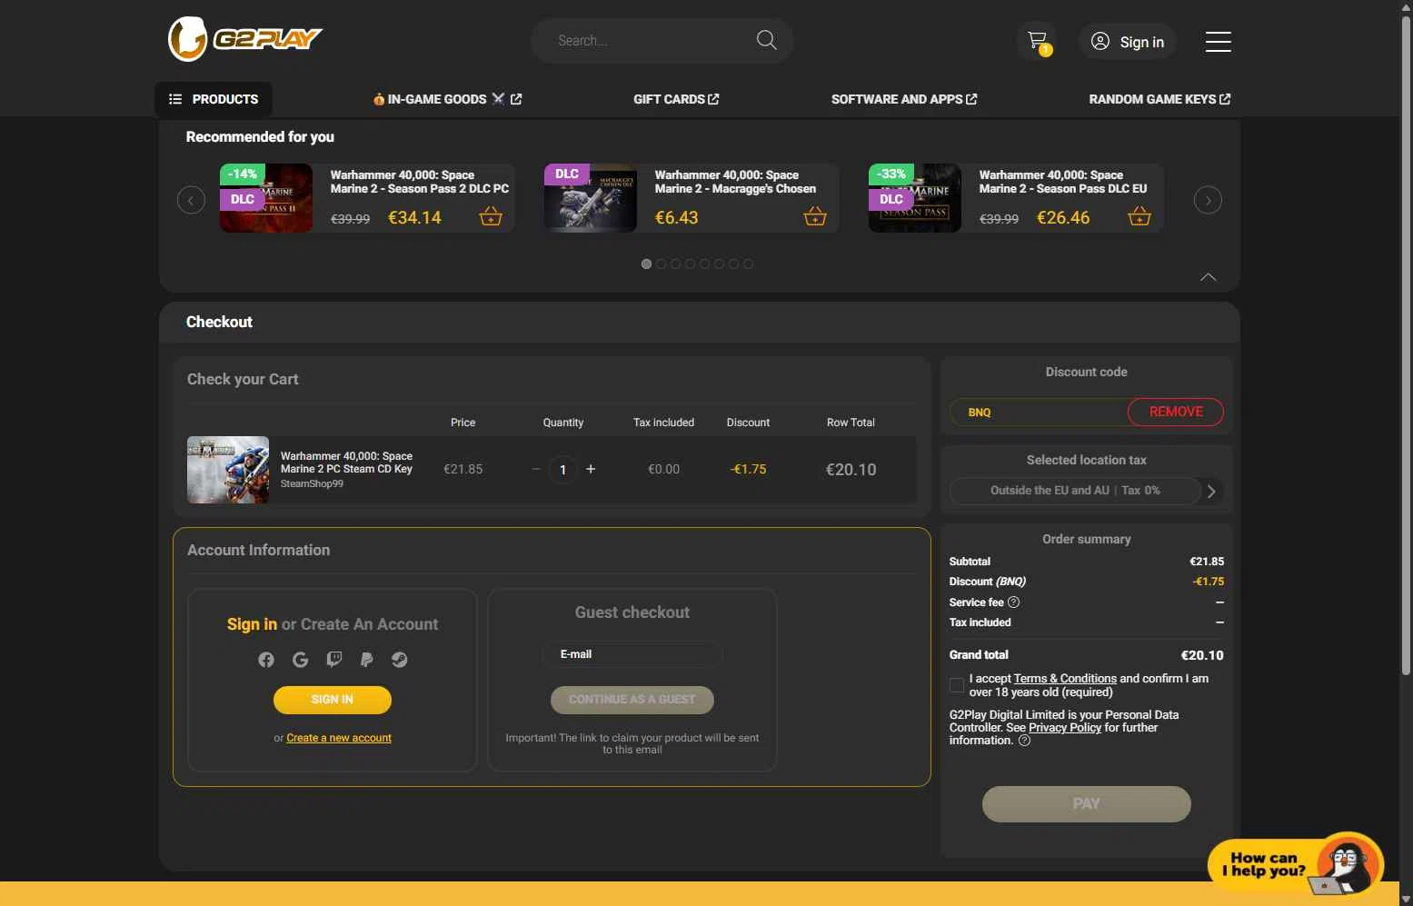The image size is (1413, 906).
Task: Open GIFT CARDS menu item
Action: pos(676,99)
